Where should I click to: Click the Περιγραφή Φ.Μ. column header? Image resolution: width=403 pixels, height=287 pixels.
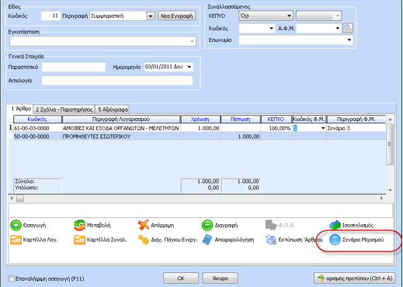[356, 119]
